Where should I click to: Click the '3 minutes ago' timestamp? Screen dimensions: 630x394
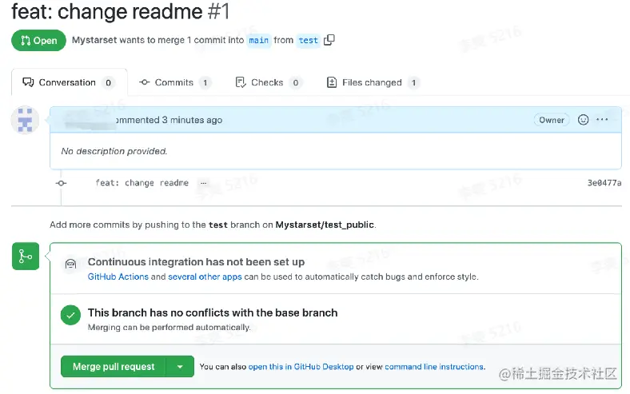click(x=192, y=120)
